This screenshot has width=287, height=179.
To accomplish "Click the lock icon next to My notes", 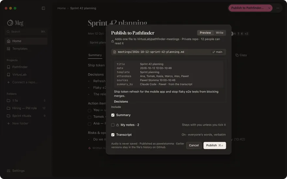I will click(x=117, y=125).
